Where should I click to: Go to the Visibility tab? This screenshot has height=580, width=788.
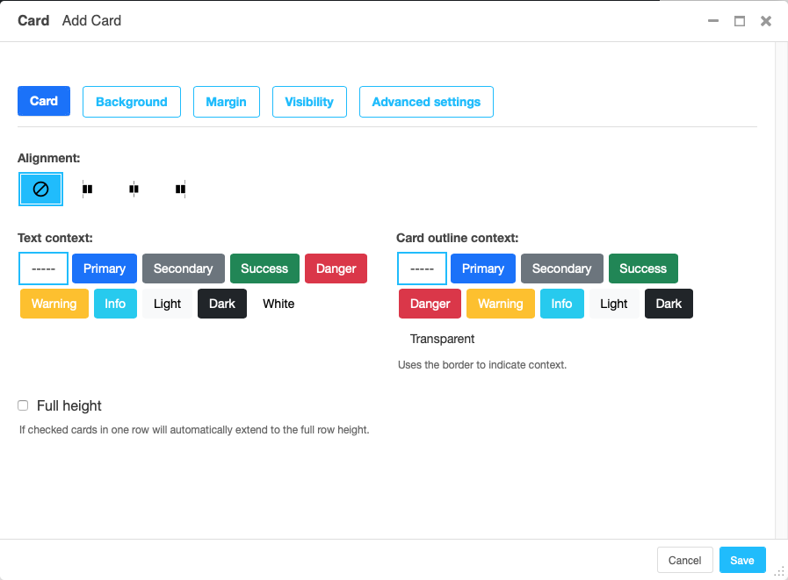pyautogui.click(x=309, y=102)
